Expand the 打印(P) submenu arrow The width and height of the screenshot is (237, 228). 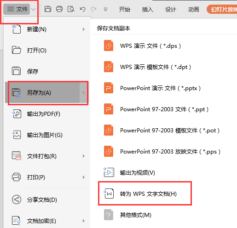click(84, 177)
